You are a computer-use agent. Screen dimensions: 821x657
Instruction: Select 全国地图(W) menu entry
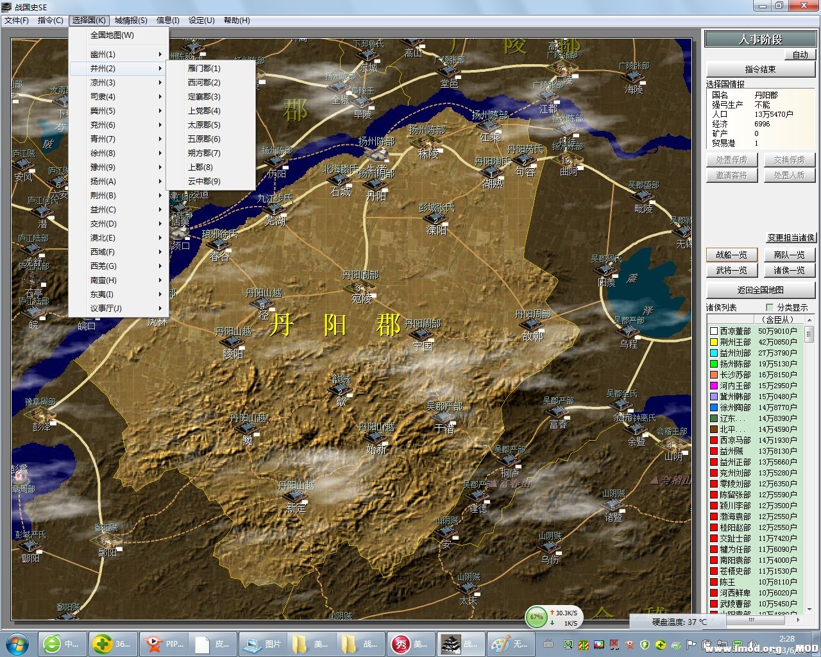tap(112, 35)
